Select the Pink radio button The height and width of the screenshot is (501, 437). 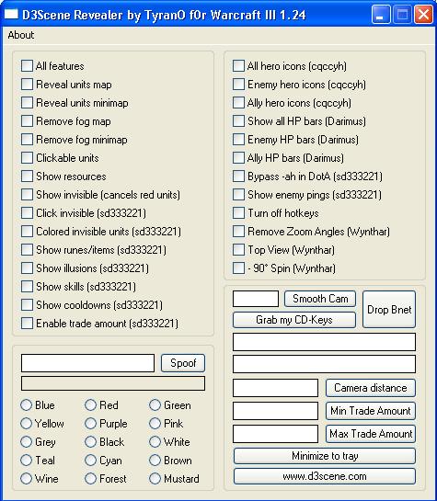coord(155,424)
